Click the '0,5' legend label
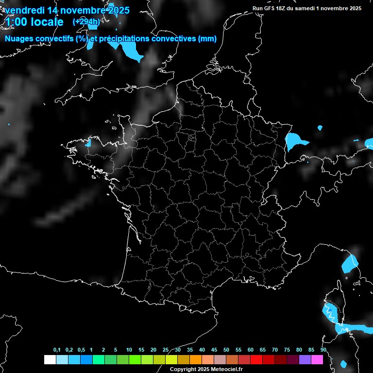This screenshot has width=373, height=373. click(x=81, y=350)
